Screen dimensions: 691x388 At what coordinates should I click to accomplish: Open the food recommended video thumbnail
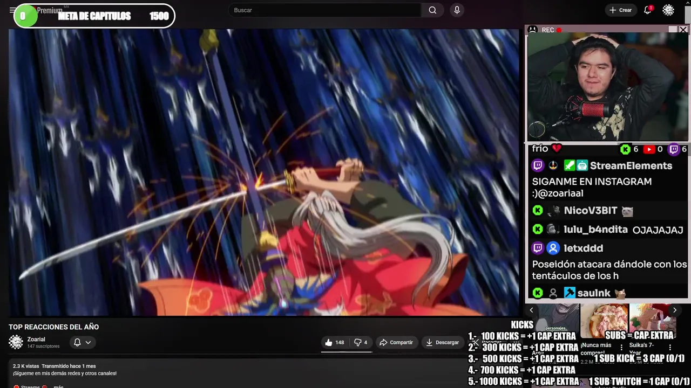pos(605,321)
